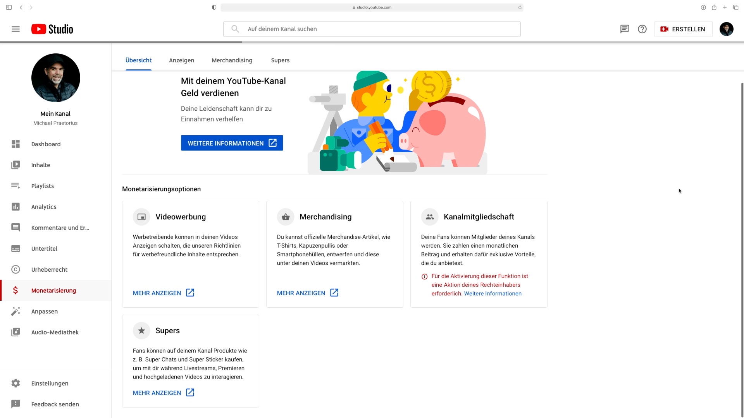Select the Übersicht tab

[138, 60]
